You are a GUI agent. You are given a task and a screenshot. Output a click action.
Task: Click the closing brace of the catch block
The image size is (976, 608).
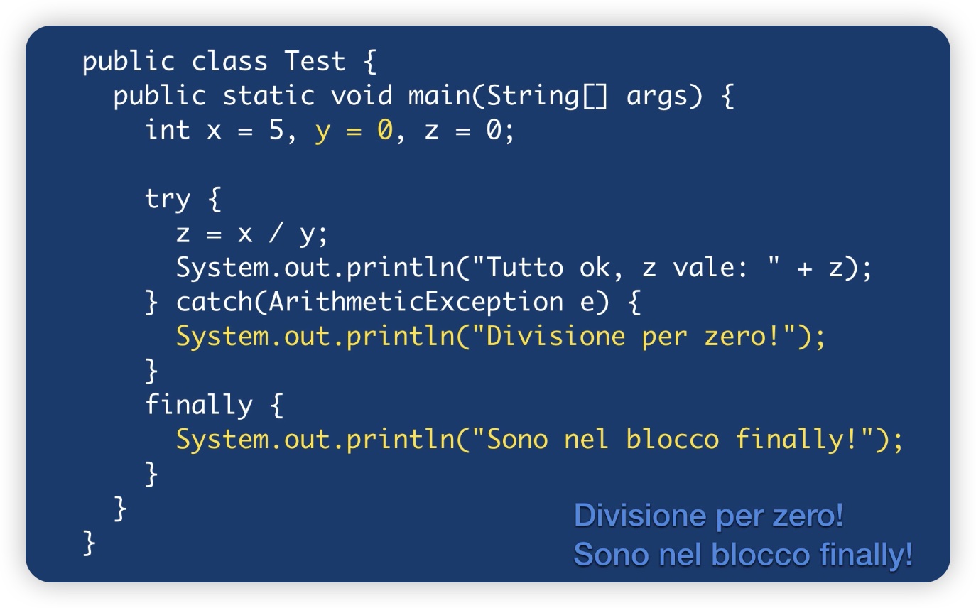click(151, 371)
